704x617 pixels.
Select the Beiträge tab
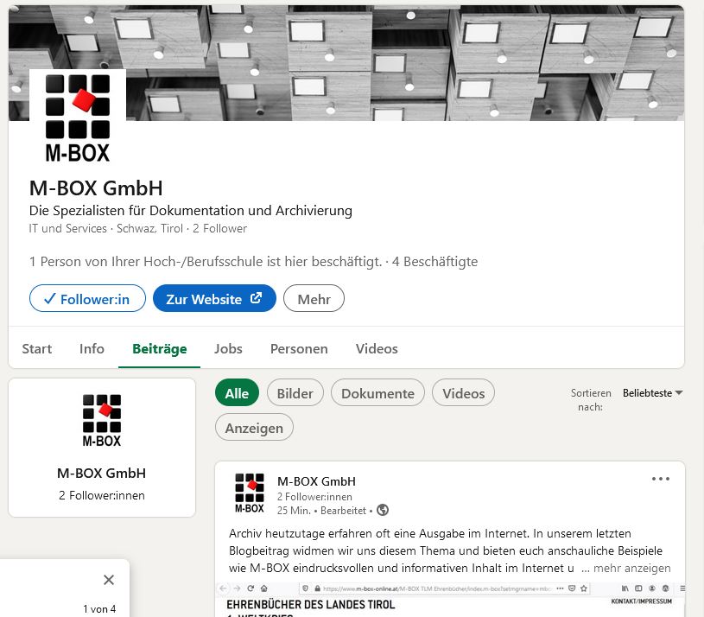coord(160,349)
